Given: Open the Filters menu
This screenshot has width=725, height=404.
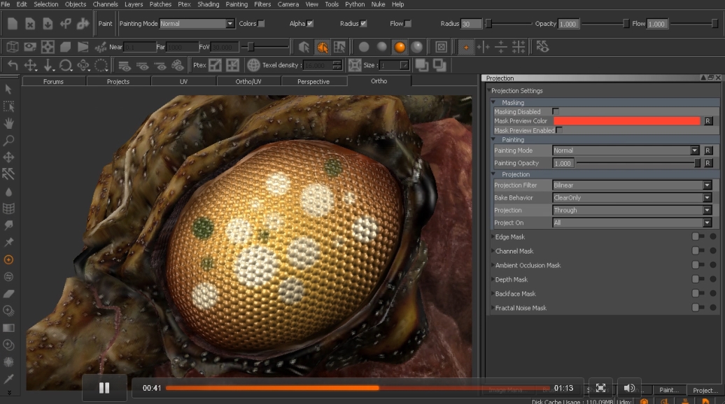Looking at the screenshot, I should coord(262,4).
